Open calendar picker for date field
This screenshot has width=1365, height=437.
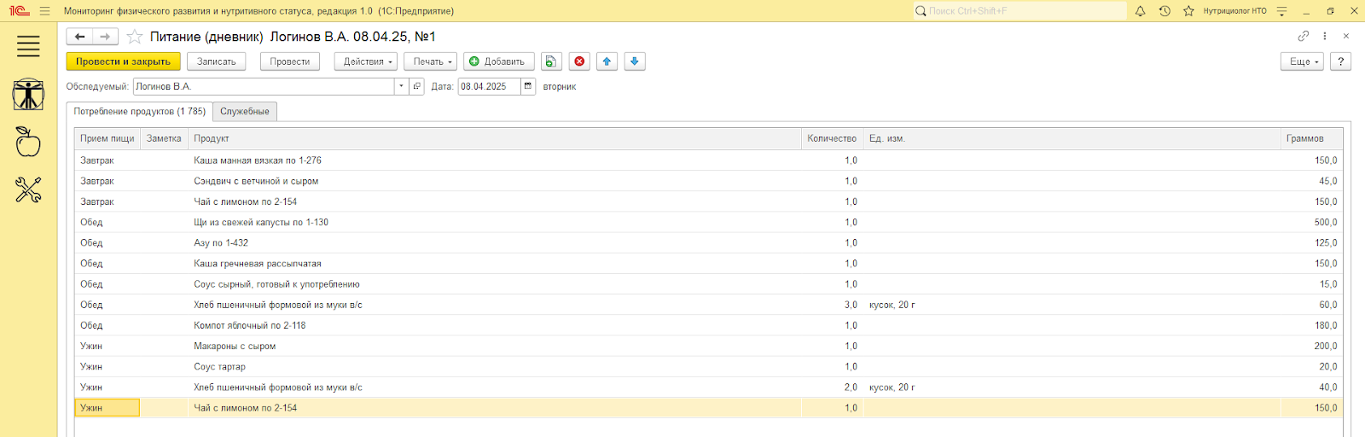click(x=528, y=86)
